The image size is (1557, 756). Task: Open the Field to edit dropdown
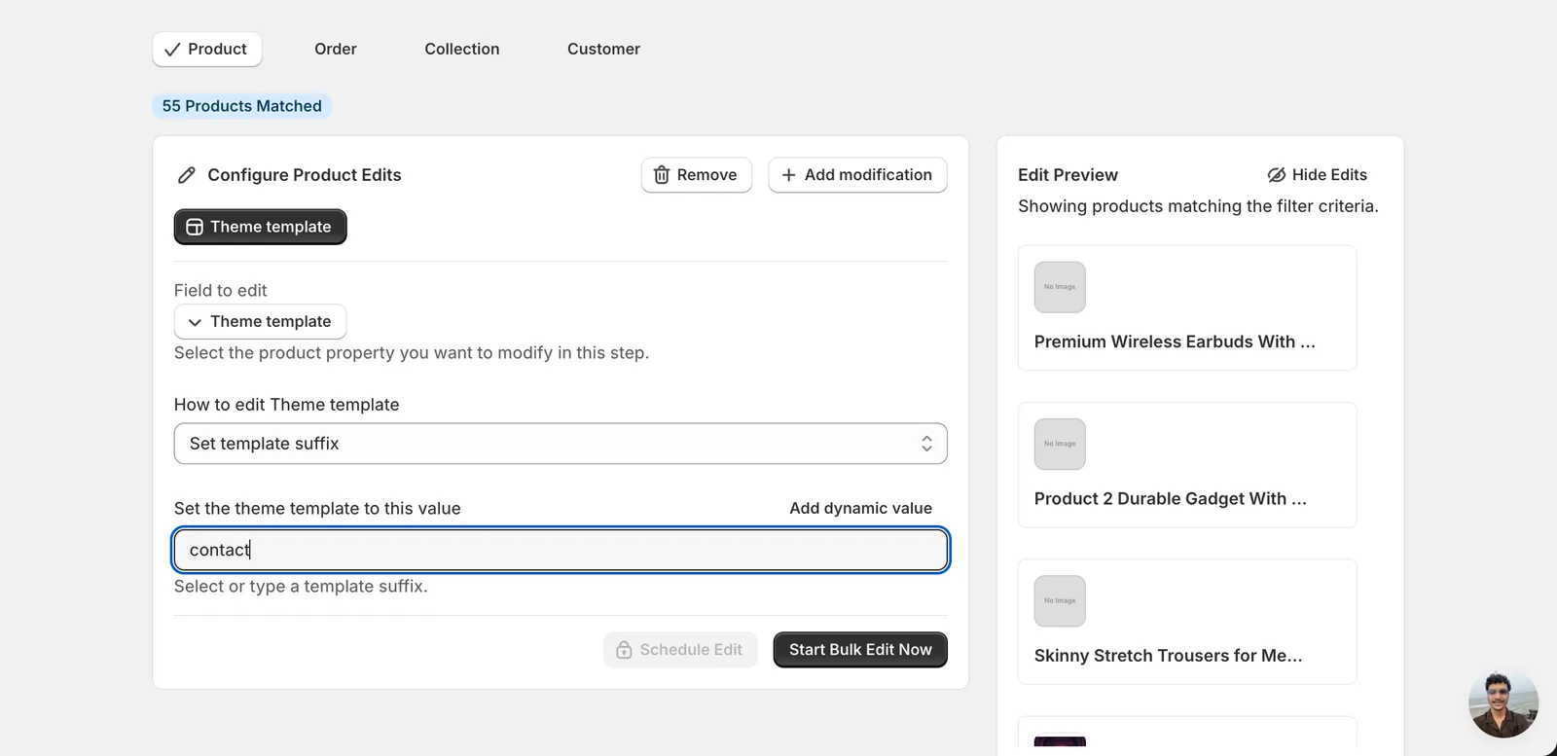point(260,322)
